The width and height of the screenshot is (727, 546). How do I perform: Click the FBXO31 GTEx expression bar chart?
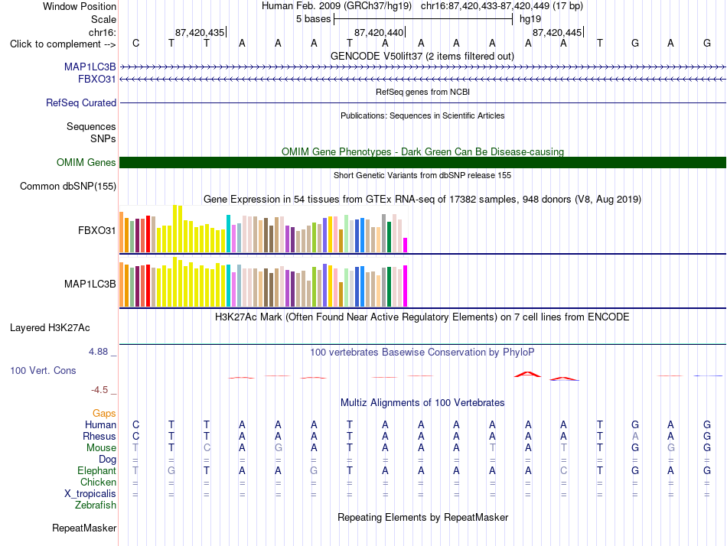tap(263, 229)
